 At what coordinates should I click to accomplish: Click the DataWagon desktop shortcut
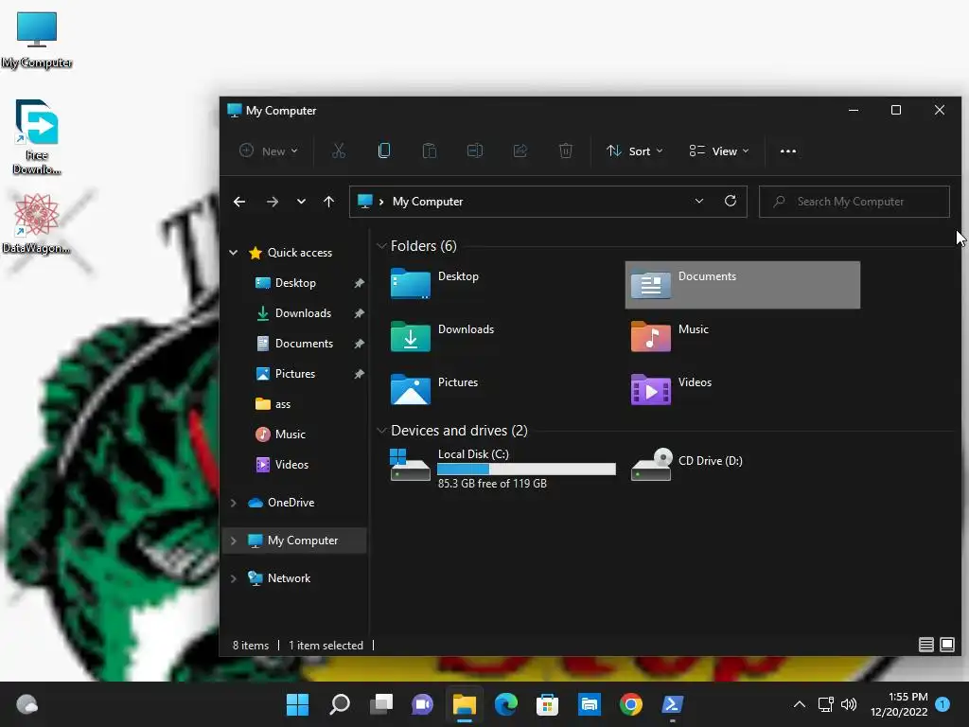tap(37, 223)
